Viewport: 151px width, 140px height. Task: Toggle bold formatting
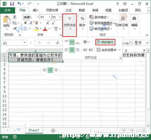click(26, 23)
